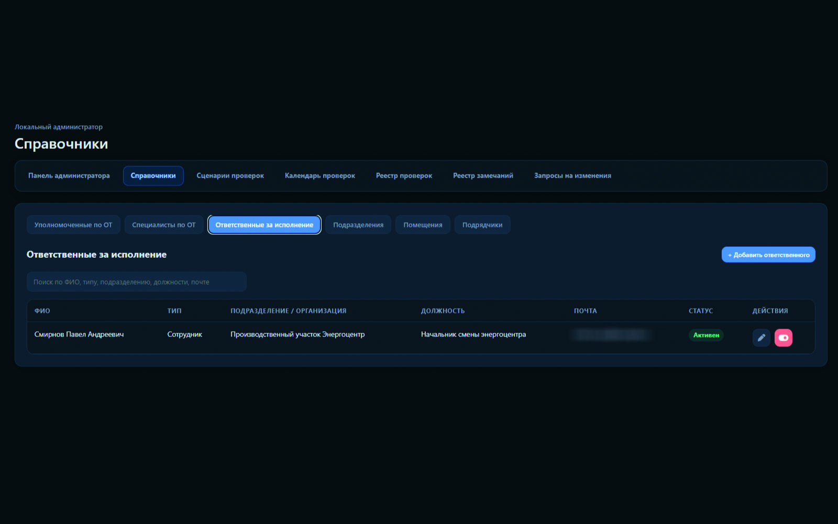Viewport: 838px width, 524px height.
Task: Open Реестр замечаний tab
Action: pos(483,176)
